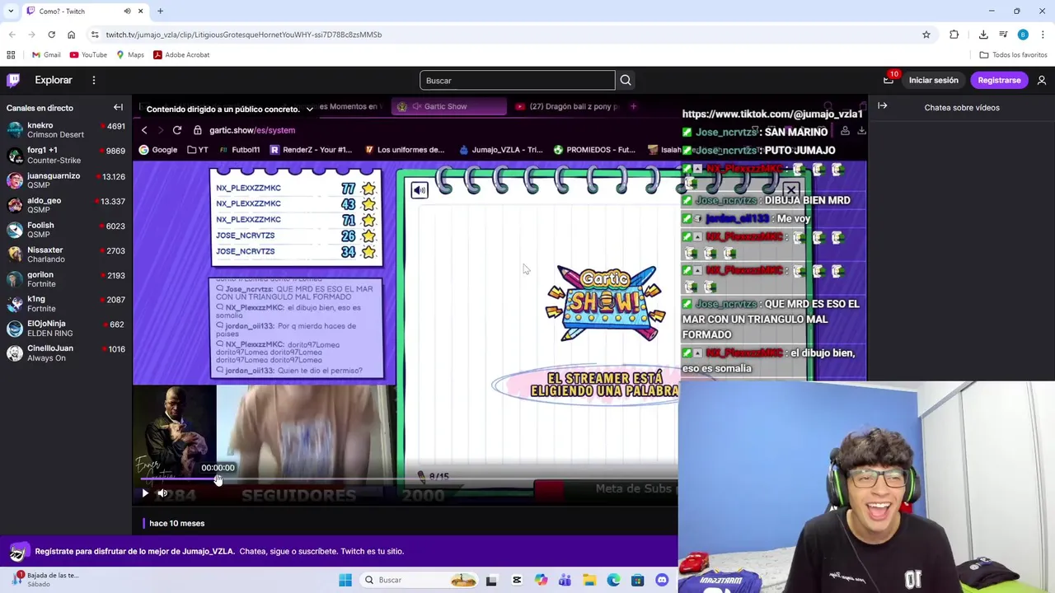
Task: View site information icon in address bar
Action: 95,35
